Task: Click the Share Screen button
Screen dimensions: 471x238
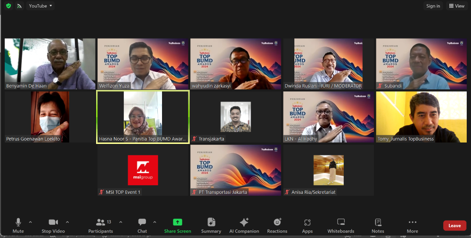Action: tap(178, 226)
